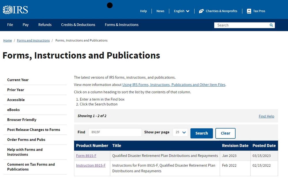Click the Tax Pros briefcase icon
This screenshot has width=288, height=180.
pyautogui.click(x=249, y=11)
